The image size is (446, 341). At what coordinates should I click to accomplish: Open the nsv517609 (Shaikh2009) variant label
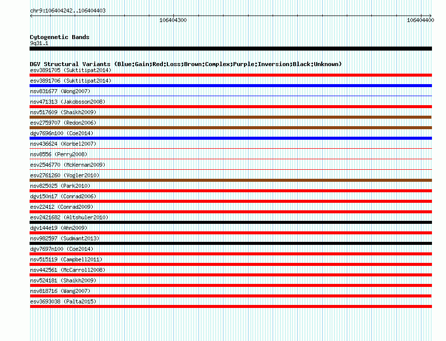[x=63, y=112]
